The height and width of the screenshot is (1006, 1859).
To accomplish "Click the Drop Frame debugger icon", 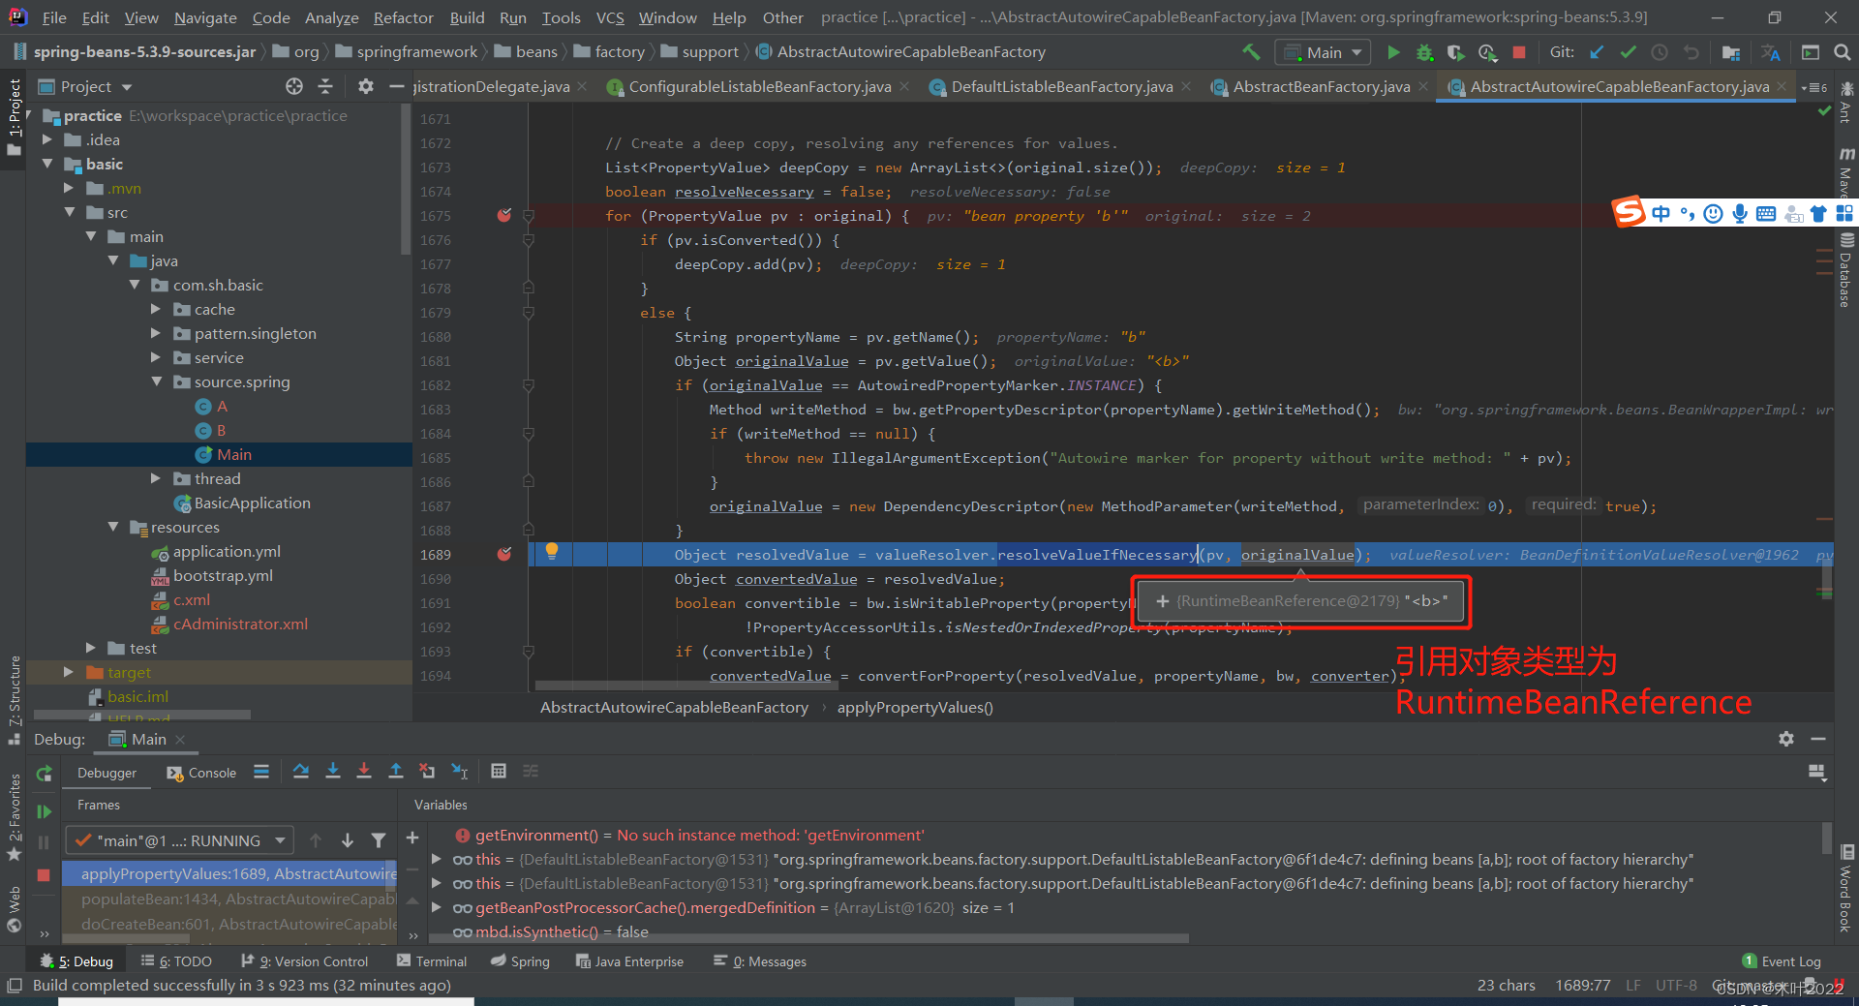I will pyautogui.click(x=427, y=772).
